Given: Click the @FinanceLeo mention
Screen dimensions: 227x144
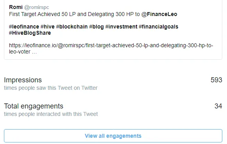Looking at the screenshot, I should click(159, 14).
